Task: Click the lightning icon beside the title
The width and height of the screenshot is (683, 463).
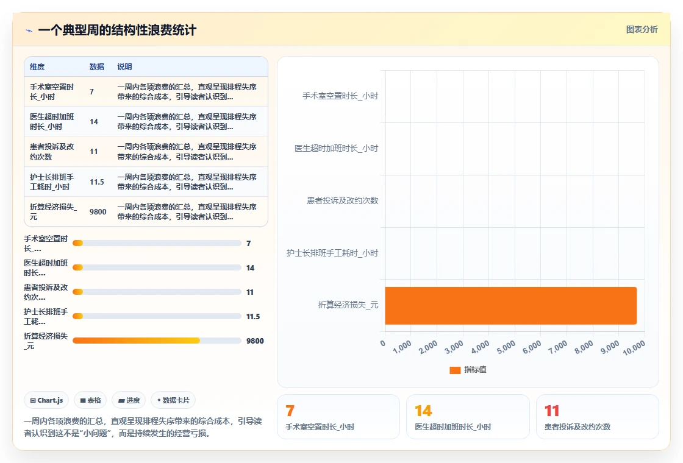Action: pos(29,30)
